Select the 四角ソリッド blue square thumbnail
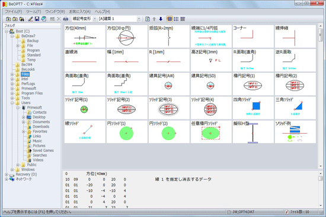 (x=253, y=108)
